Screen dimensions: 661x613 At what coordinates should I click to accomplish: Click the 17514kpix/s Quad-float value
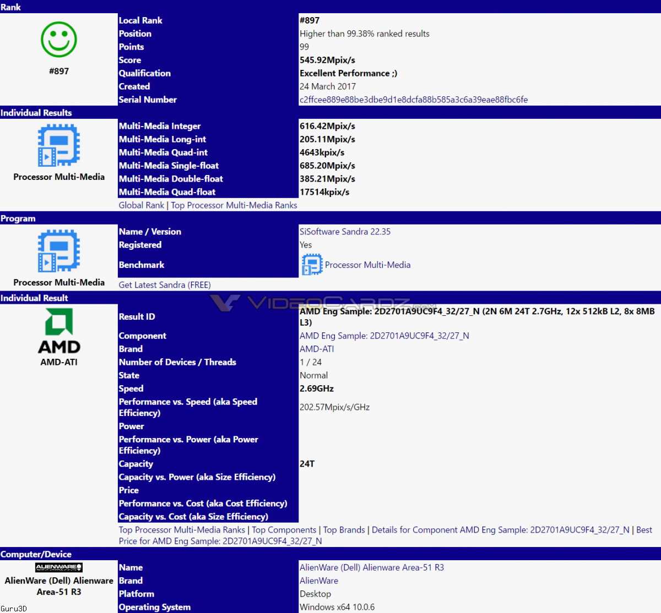[324, 192]
